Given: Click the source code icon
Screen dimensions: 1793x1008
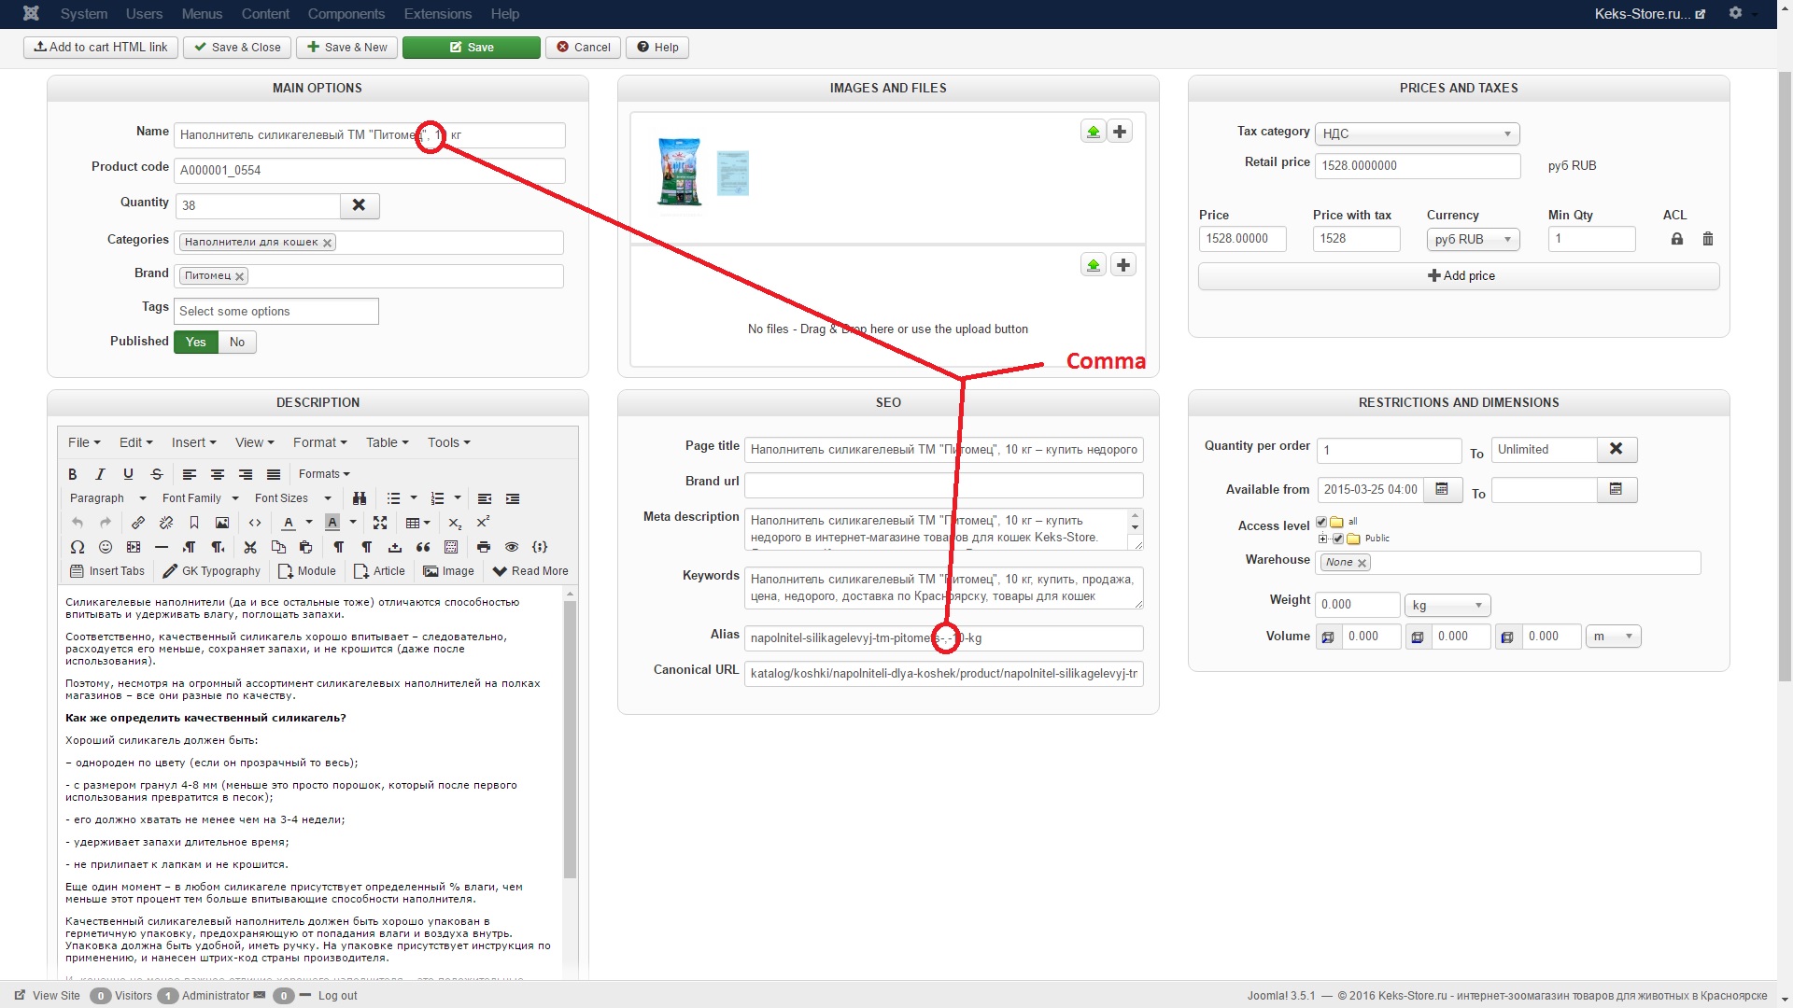Looking at the screenshot, I should (255, 523).
